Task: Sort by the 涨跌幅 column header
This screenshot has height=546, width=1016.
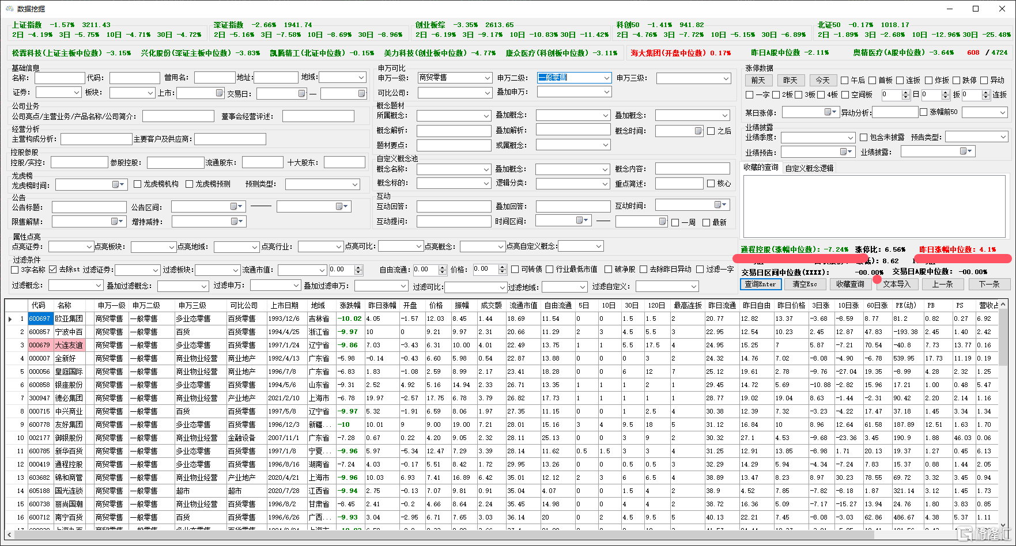Action: point(350,305)
